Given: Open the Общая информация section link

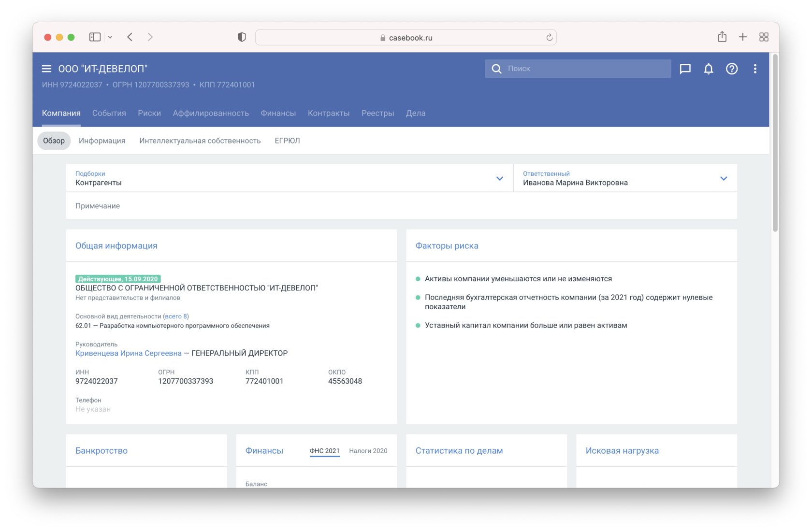Looking at the screenshot, I should pyautogui.click(x=116, y=245).
